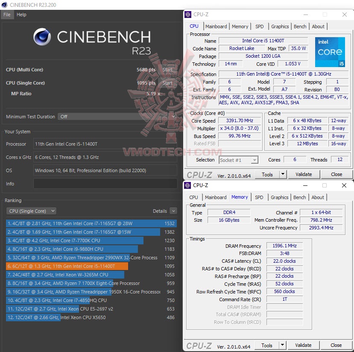Viewport: 354px width, 352px height.
Task: Click the large CINEBENCH R23 logo graphic
Action: pyautogui.click(x=92, y=39)
